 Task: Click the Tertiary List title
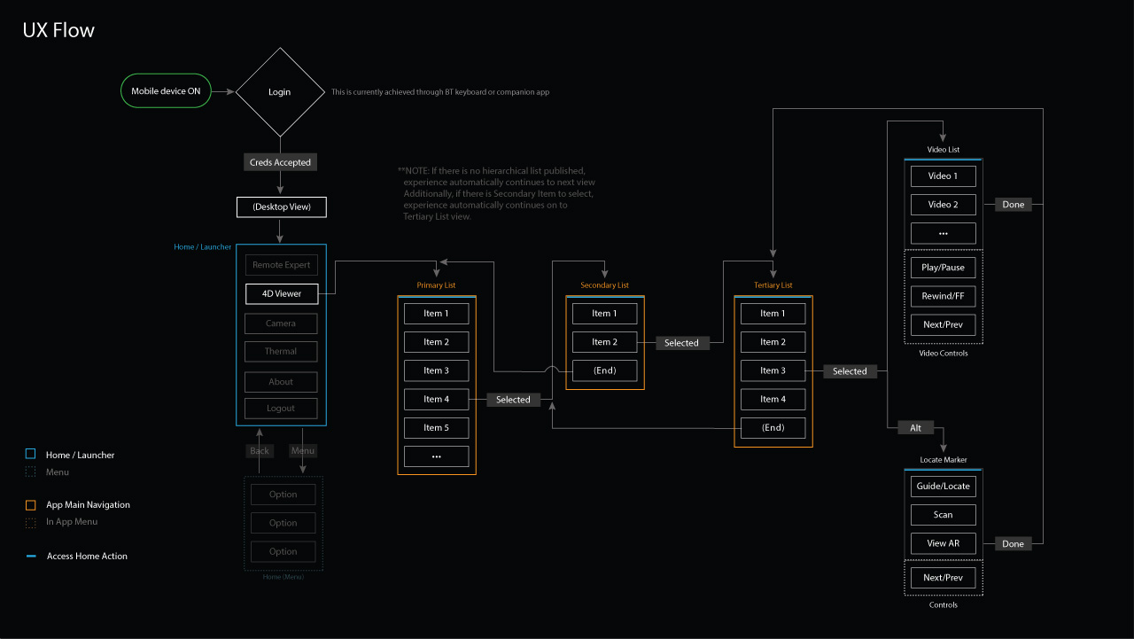(773, 285)
